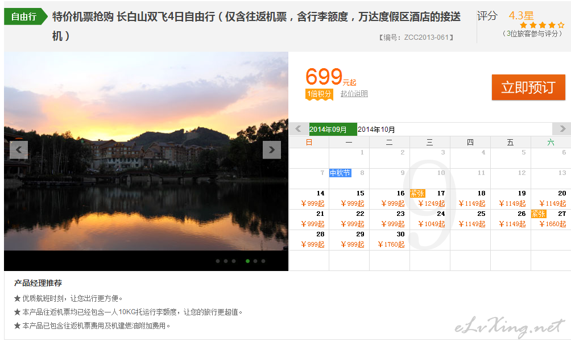Click the 3位旅客参与评分 text
The image size is (571, 346).
532,34
